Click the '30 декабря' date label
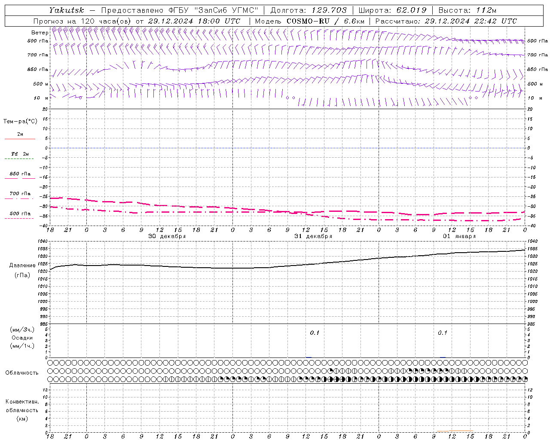 point(167,236)
